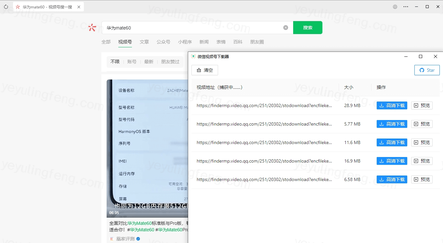Select the 最新 filter
This screenshot has height=243, width=443.
point(149,62)
